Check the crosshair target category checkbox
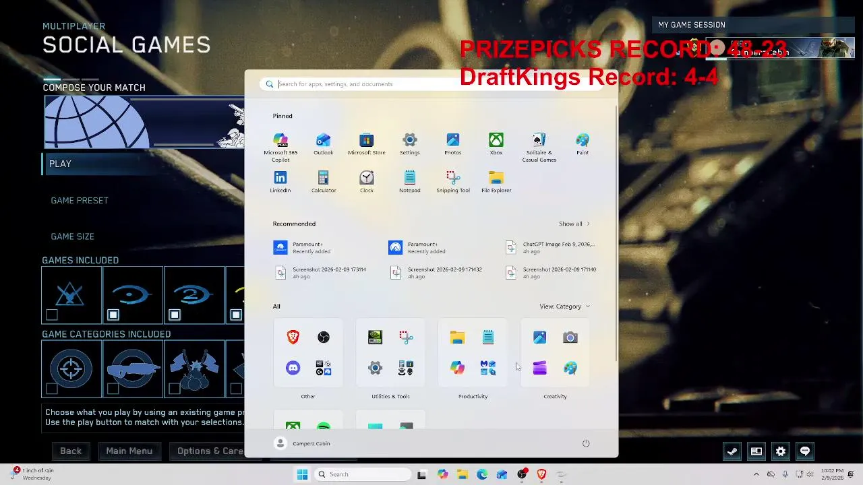 (52, 389)
